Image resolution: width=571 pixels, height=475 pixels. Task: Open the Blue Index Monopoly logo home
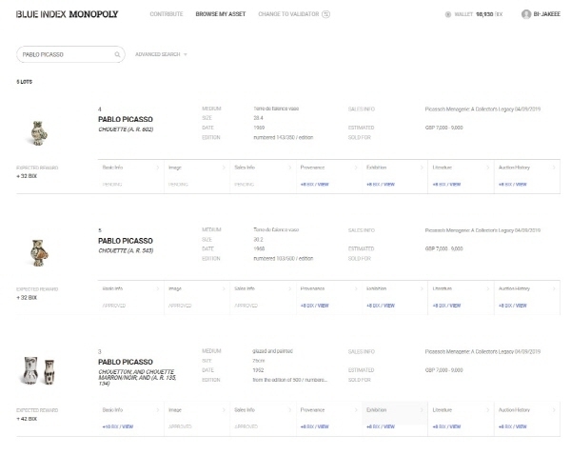click(67, 14)
